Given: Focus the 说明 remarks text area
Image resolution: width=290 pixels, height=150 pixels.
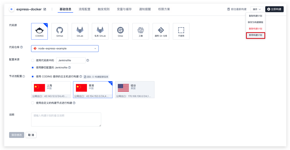Looking at the screenshot, I should 66,120.
